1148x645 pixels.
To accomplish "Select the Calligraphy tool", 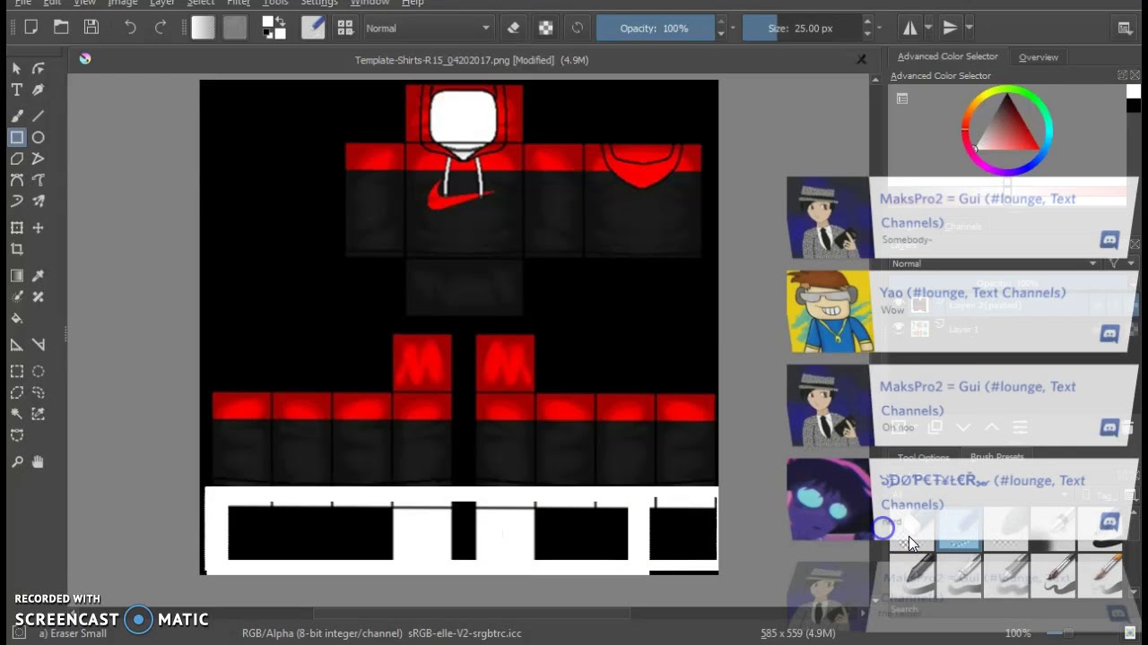I will 39,90.
